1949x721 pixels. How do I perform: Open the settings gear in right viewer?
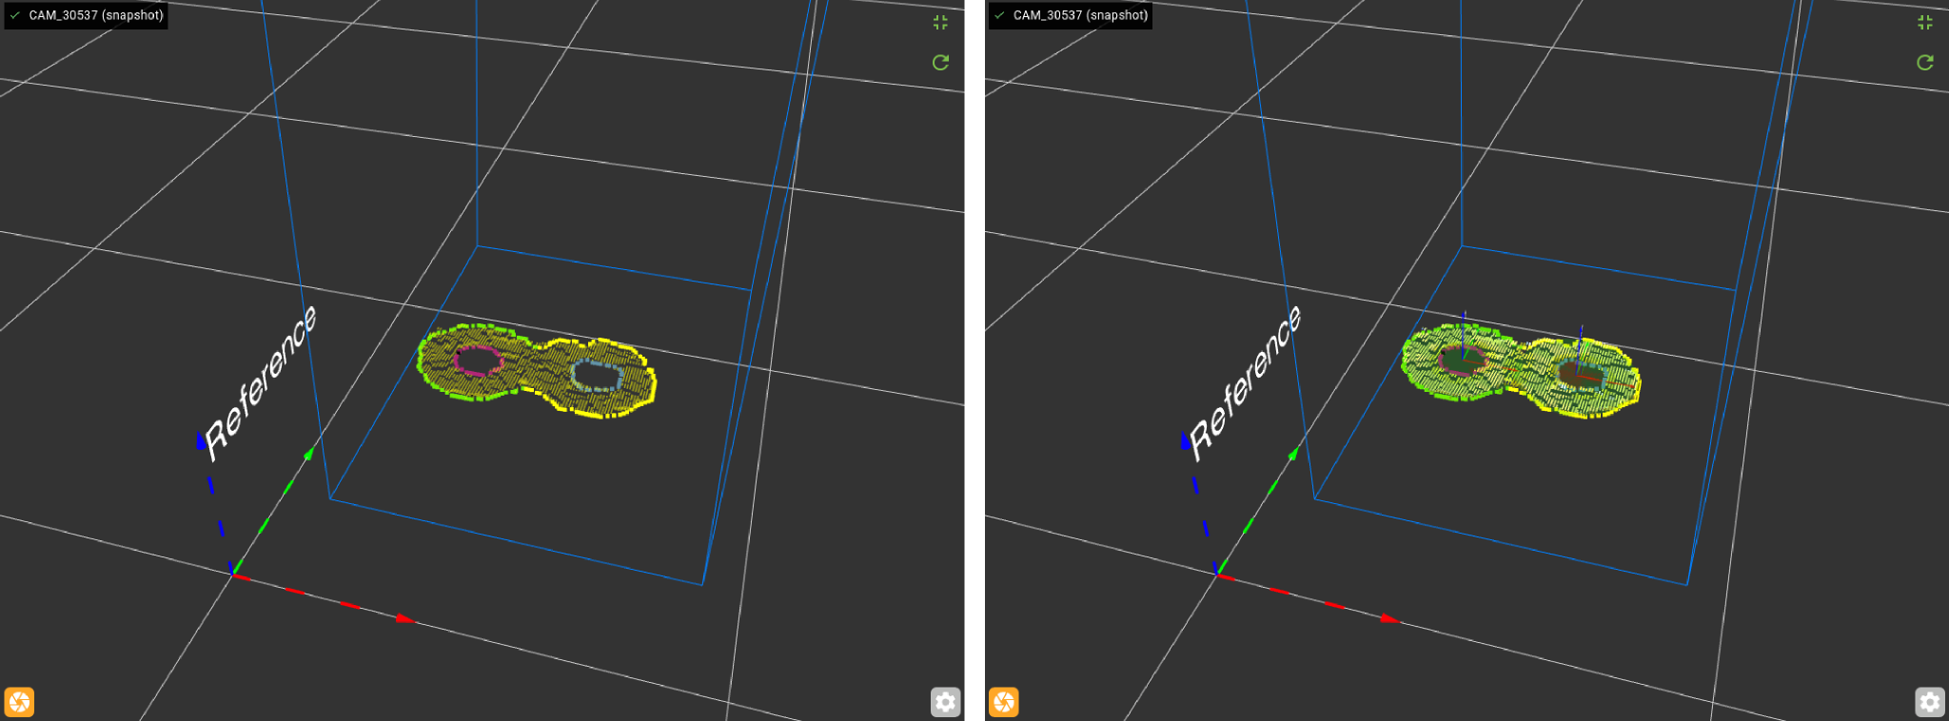[1929, 702]
